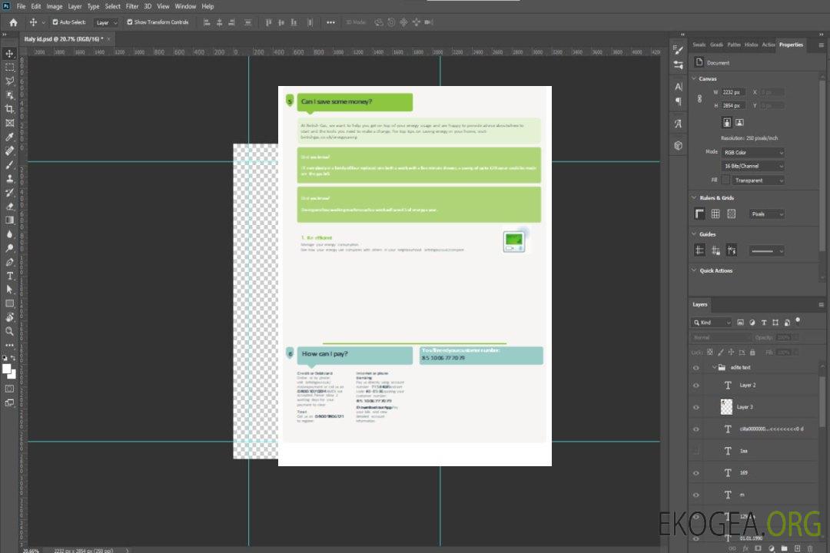
Task: Select the Crop tool
Action: [9, 109]
